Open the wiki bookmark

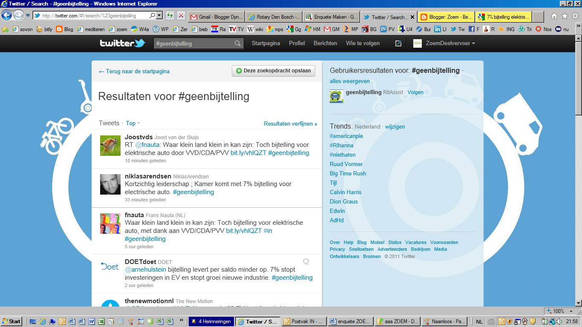[x=255, y=29]
